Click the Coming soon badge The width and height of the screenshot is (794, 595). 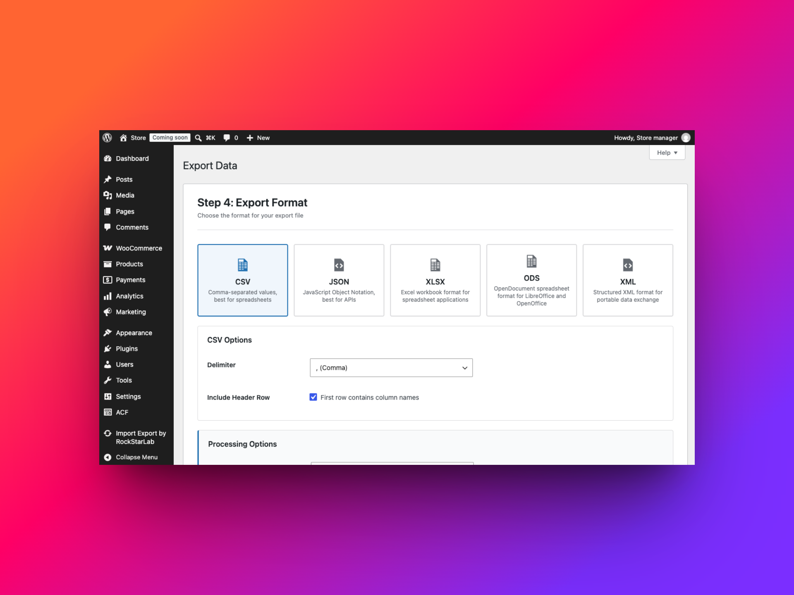tap(170, 138)
